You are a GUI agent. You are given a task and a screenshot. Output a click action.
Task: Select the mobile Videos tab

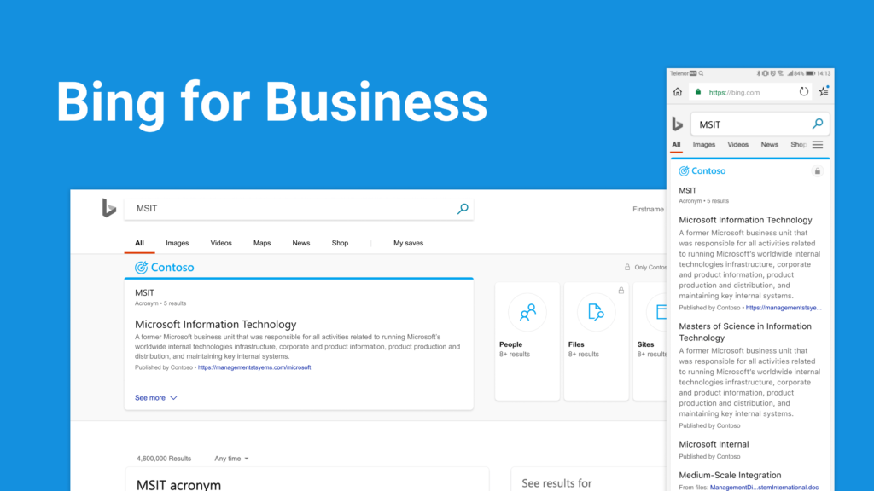(x=737, y=145)
